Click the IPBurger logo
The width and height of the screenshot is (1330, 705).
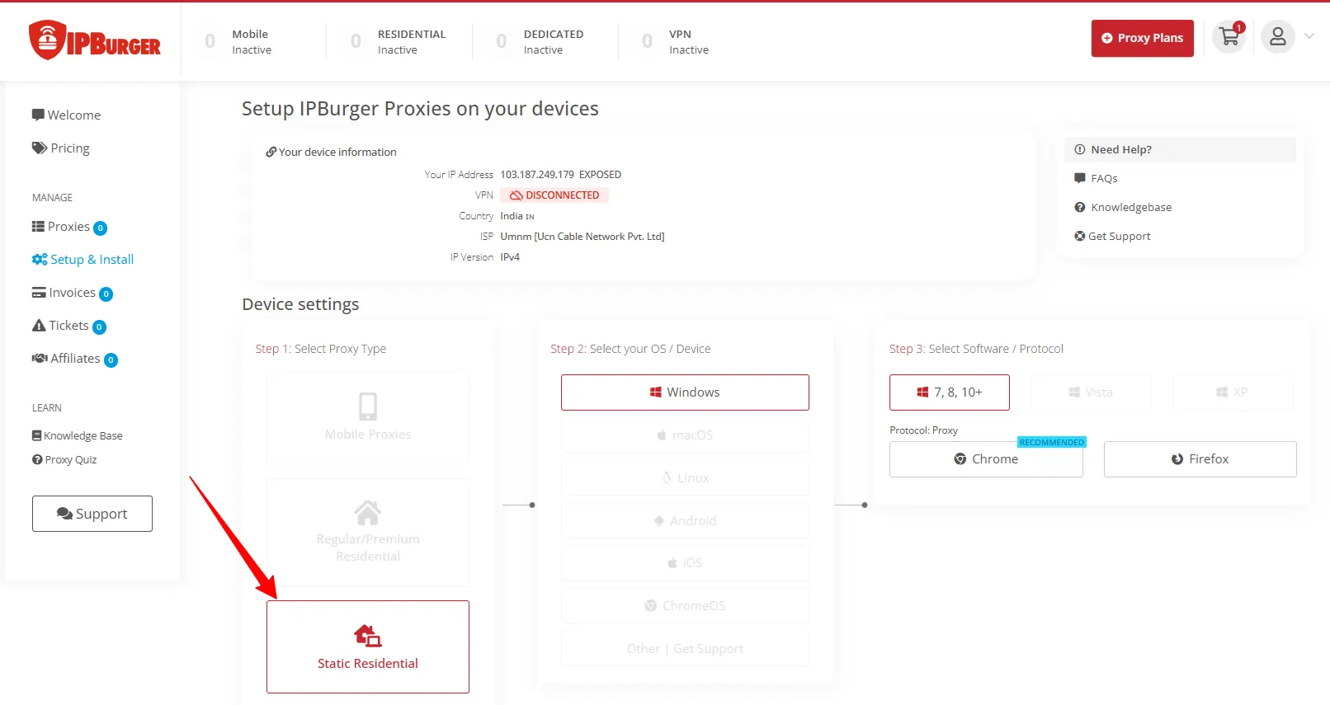click(95, 40)
